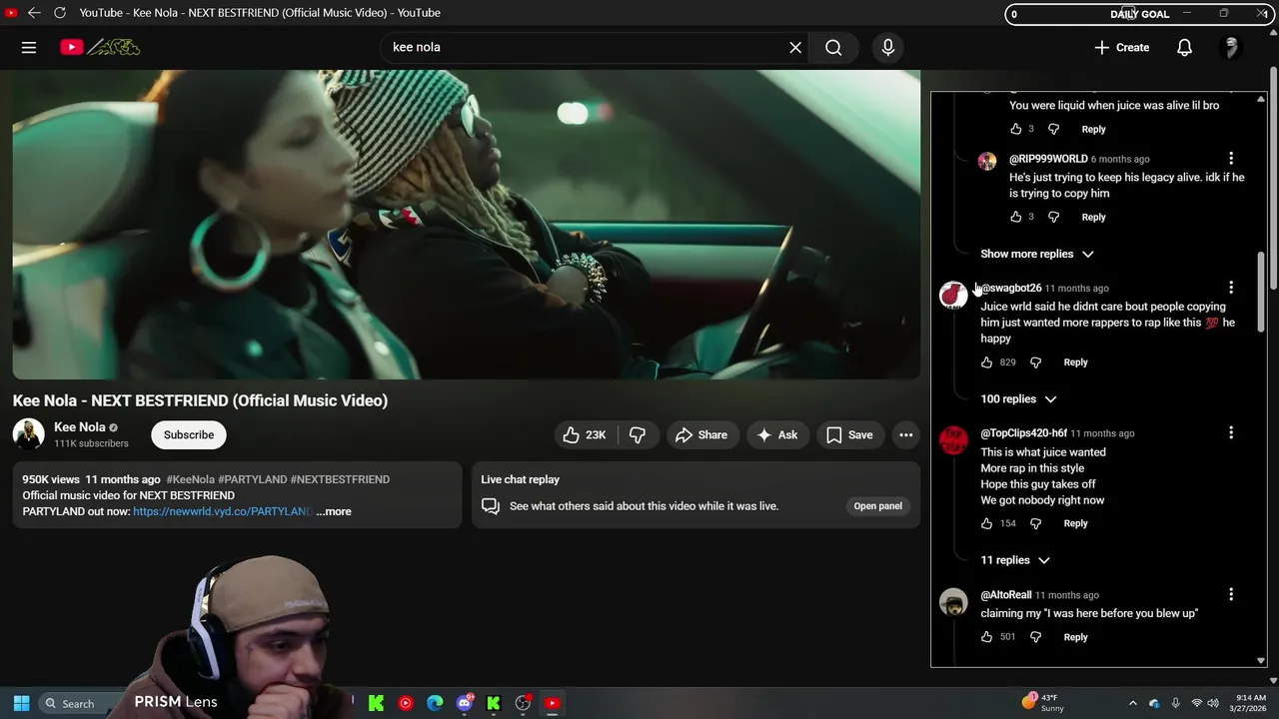The image size is (1279, 719).
Task: Open @swagbot26 profile avatar
Action: coord(953,295)
